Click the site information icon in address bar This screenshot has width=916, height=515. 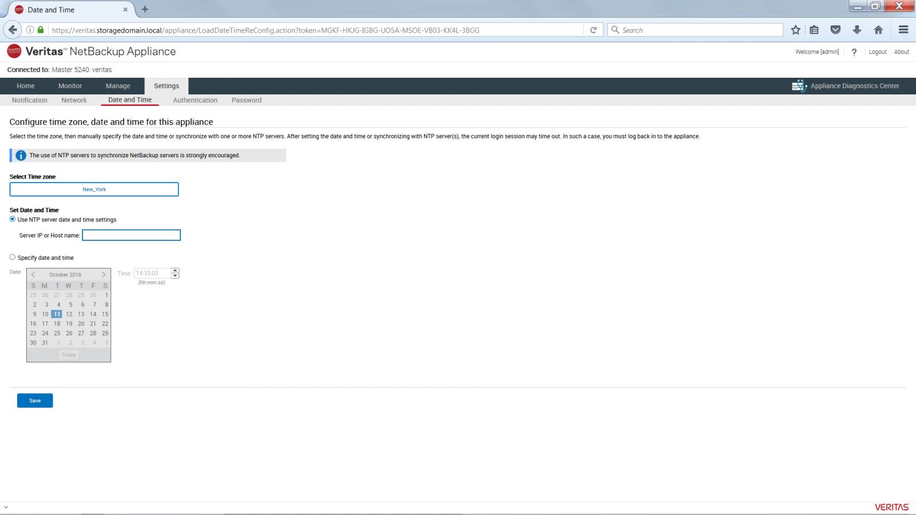30,30
